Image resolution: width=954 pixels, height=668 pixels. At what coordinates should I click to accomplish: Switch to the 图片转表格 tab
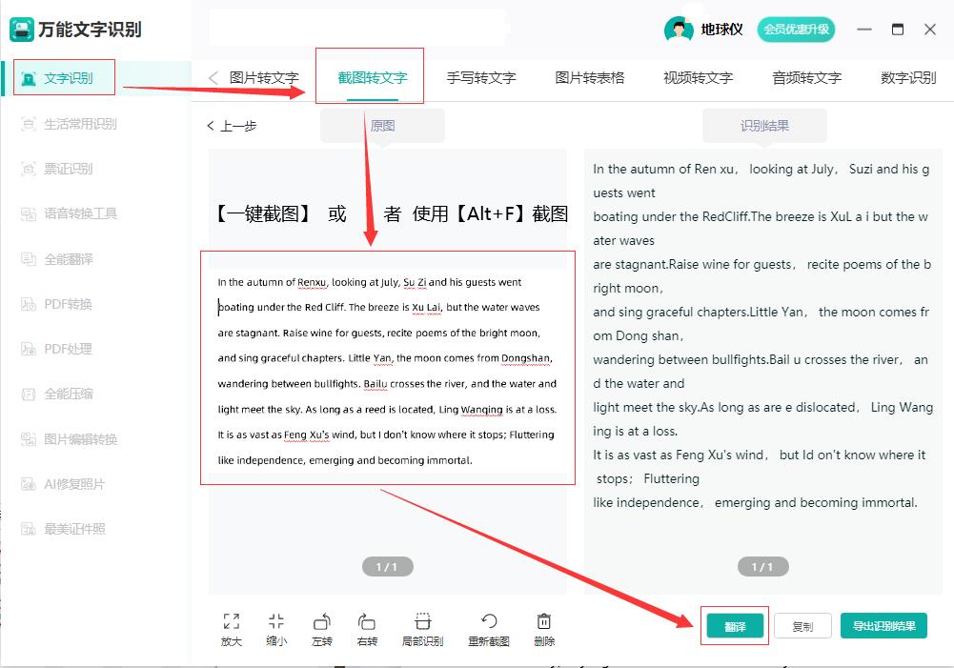pyautogui.click(x=588, y=76)
